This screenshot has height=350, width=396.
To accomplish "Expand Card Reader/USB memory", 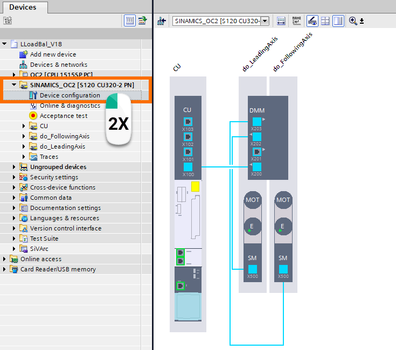I will [4, 269].
